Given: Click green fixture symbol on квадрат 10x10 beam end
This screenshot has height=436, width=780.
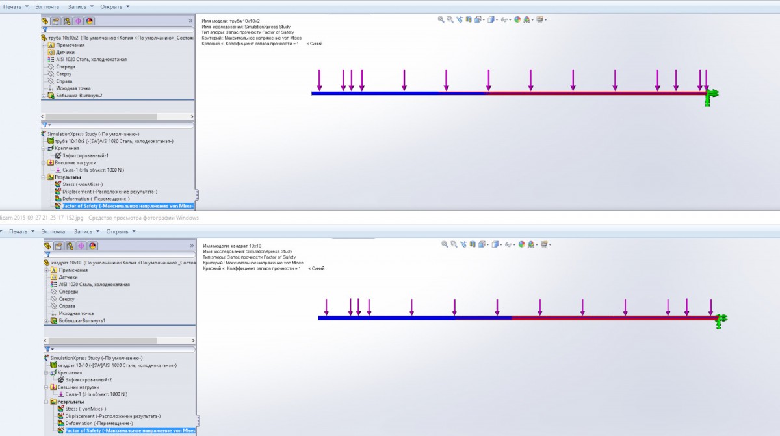Looking at the screenshot, I should pyautogui.click(x=720, y=318).
